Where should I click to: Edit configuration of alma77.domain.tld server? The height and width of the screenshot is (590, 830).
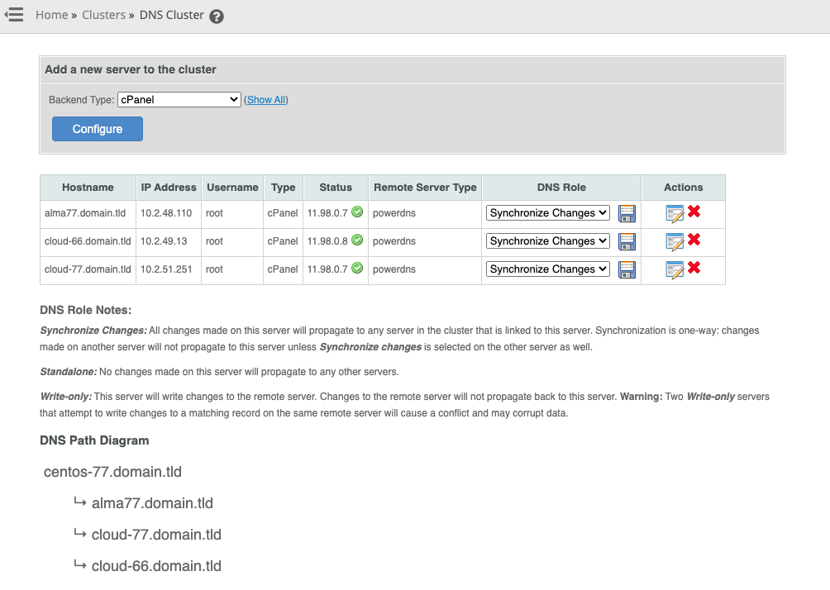(675, 213)
